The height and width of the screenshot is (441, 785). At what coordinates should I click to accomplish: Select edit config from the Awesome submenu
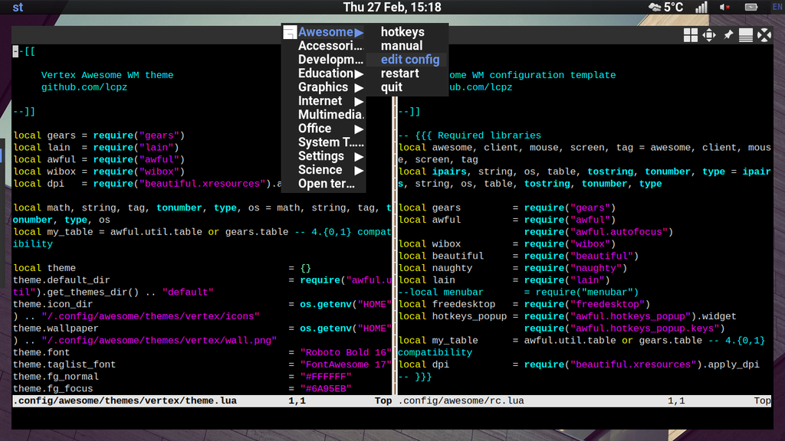pyautogui.click(x=409, y=59)
